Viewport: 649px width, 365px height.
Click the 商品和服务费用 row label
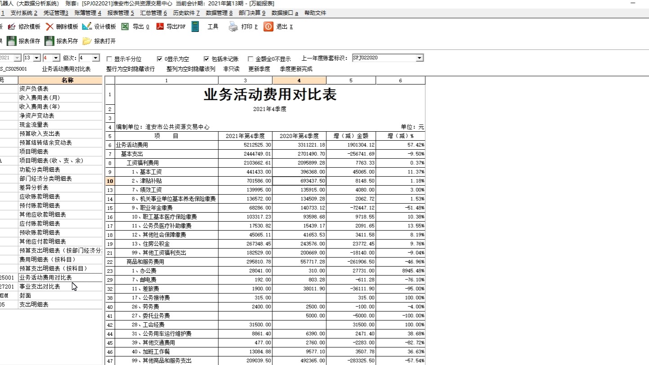point(166,262)
